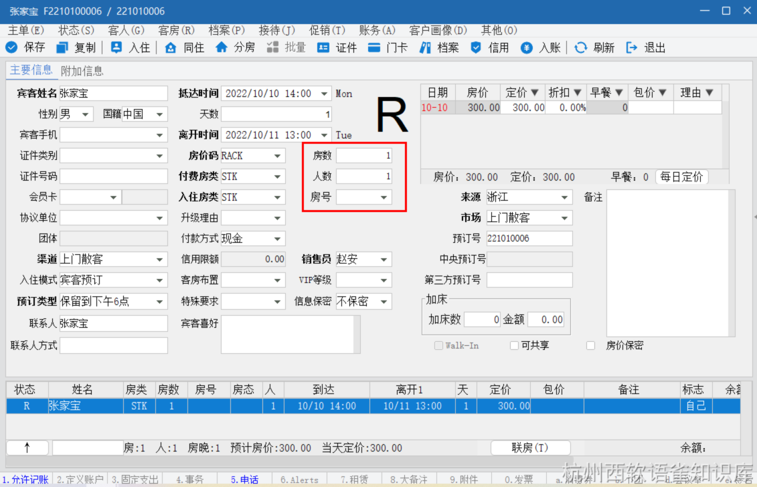Image resolution: width=757 pixels, height=487 pixels.
Task: Open the 市场 上门散客 dropdown
Action: tap(564, 218)
